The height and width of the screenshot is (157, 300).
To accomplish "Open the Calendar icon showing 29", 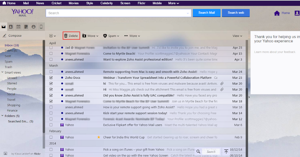I will coord(18,26).
